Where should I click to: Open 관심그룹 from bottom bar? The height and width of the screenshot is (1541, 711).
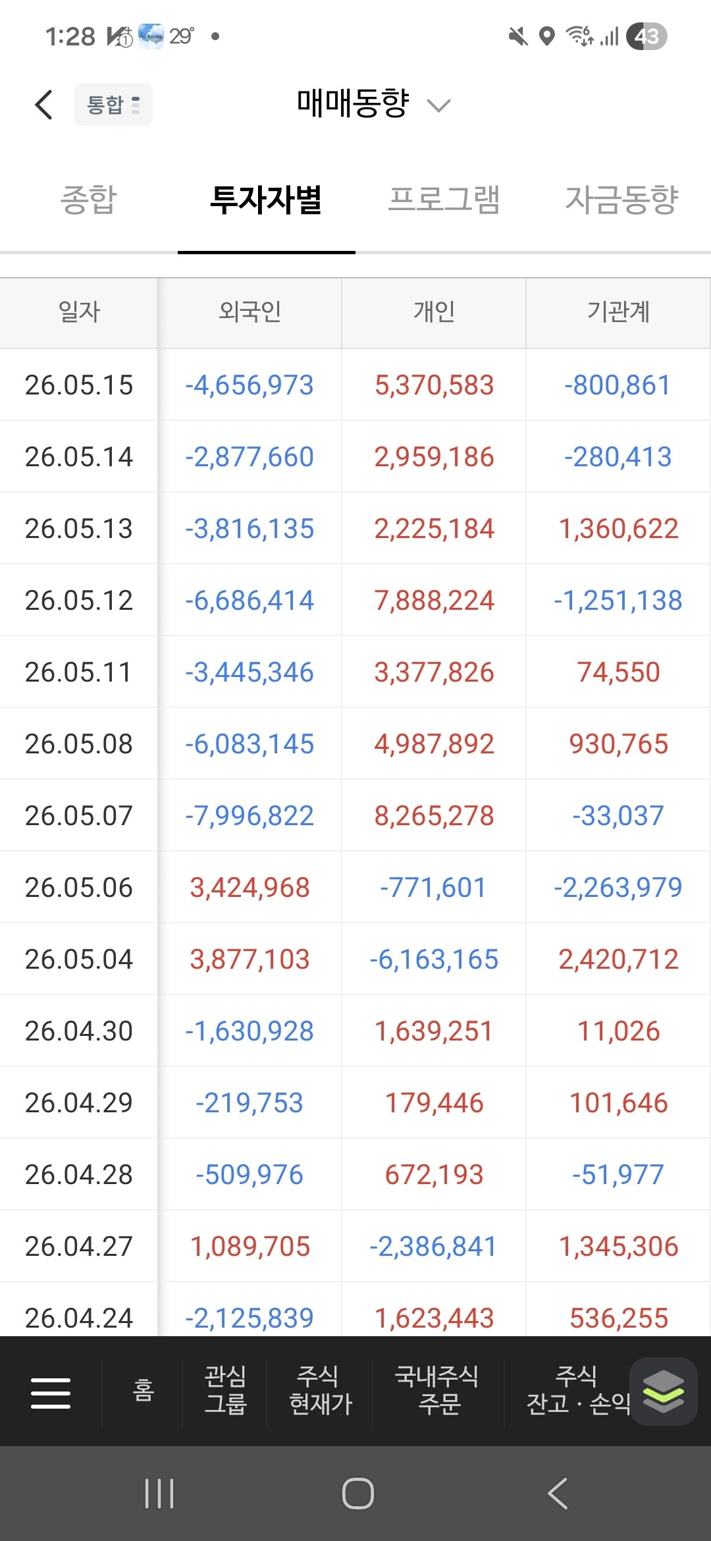(x=225, y=1391)
